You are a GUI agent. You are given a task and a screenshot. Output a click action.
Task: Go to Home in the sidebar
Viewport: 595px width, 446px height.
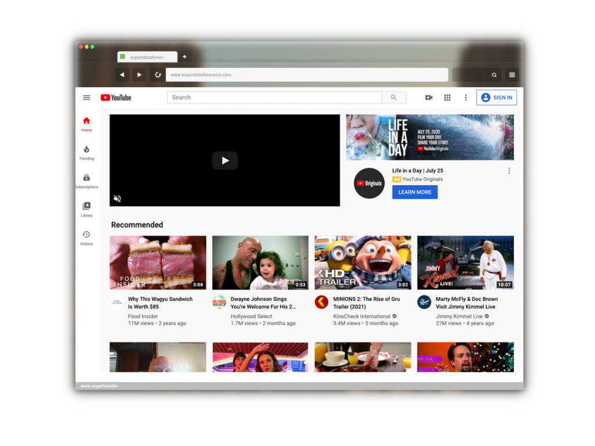[87, 124]
